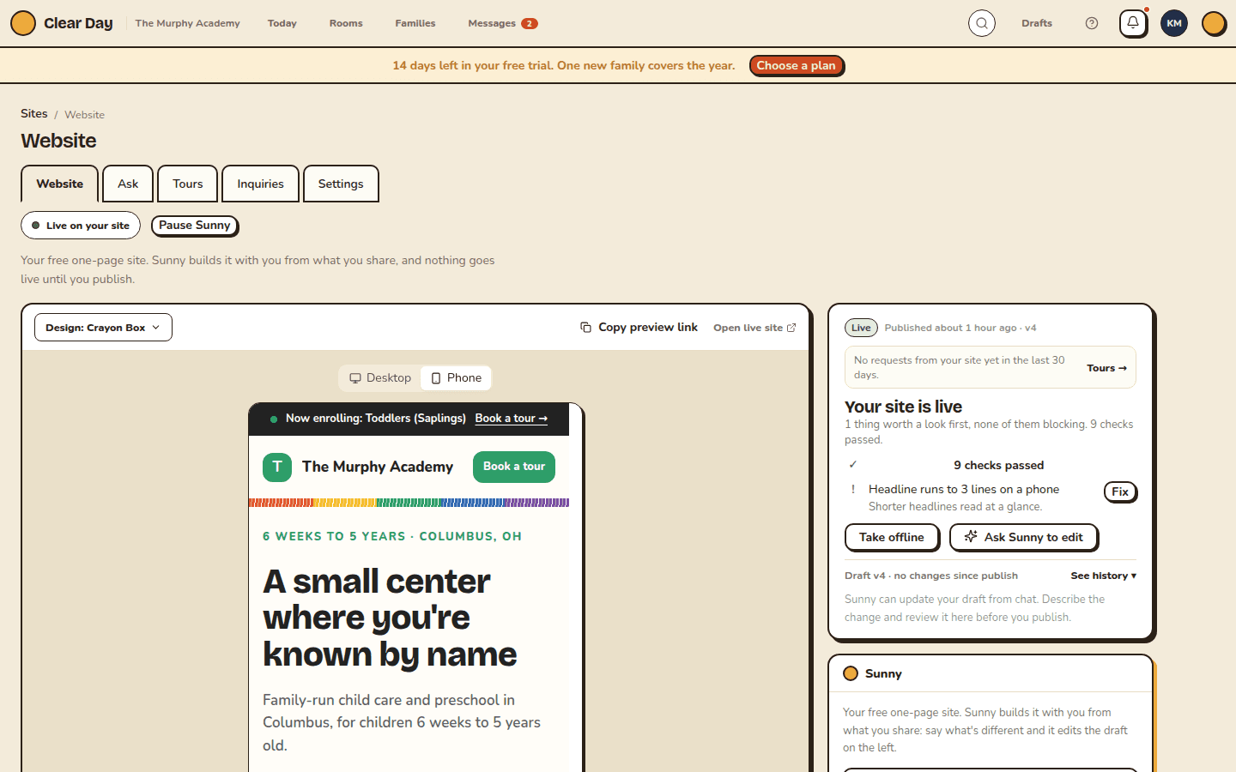Click the Tours arrow link in requests box

click(x=1106, y=368)
